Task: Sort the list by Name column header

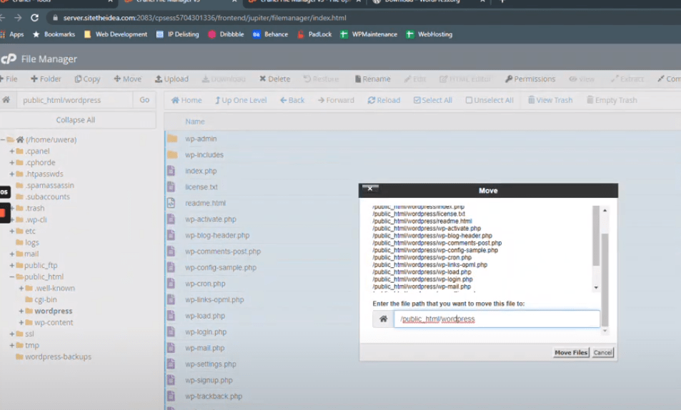Action: (195, 121)
